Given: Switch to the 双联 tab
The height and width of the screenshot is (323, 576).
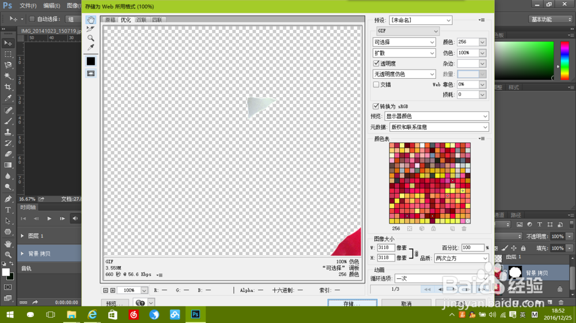Looking at the screenshot, I should coord(142,20).
